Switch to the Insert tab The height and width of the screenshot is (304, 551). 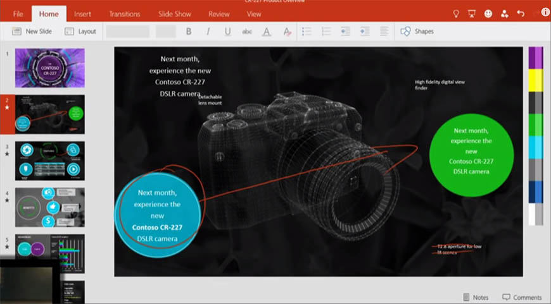click(82, 14)
